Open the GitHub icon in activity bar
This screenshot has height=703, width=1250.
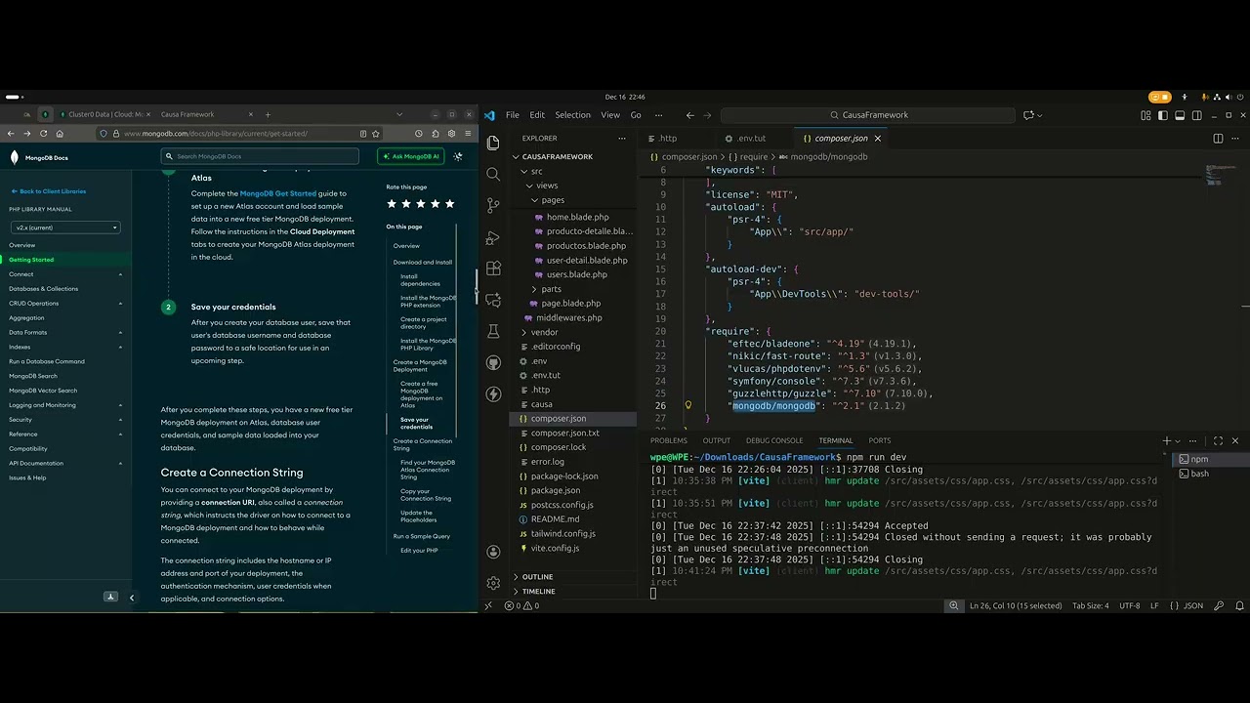(x=493, y=362)
